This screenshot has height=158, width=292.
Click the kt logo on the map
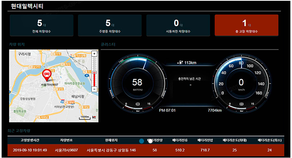94,117
